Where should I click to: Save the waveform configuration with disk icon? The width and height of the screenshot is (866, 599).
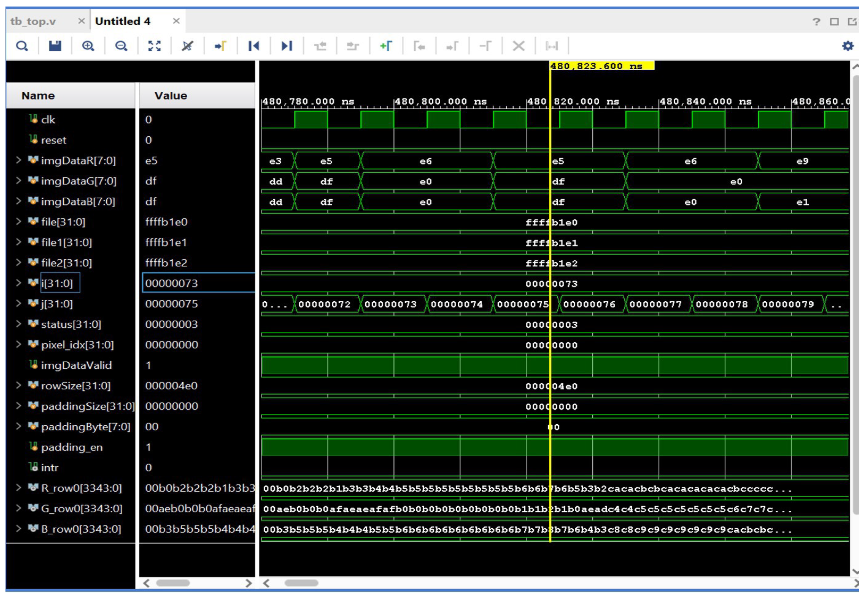(x=55, y=46)
